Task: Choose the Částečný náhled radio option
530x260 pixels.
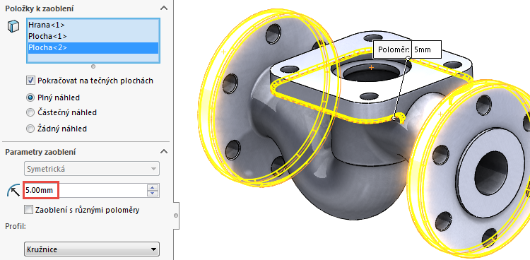Action: click(30, 112)
